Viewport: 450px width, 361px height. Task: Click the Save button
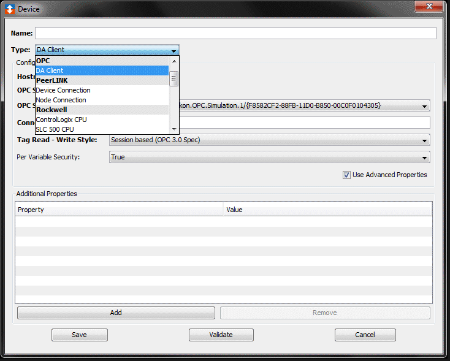[x=79, y=335]
